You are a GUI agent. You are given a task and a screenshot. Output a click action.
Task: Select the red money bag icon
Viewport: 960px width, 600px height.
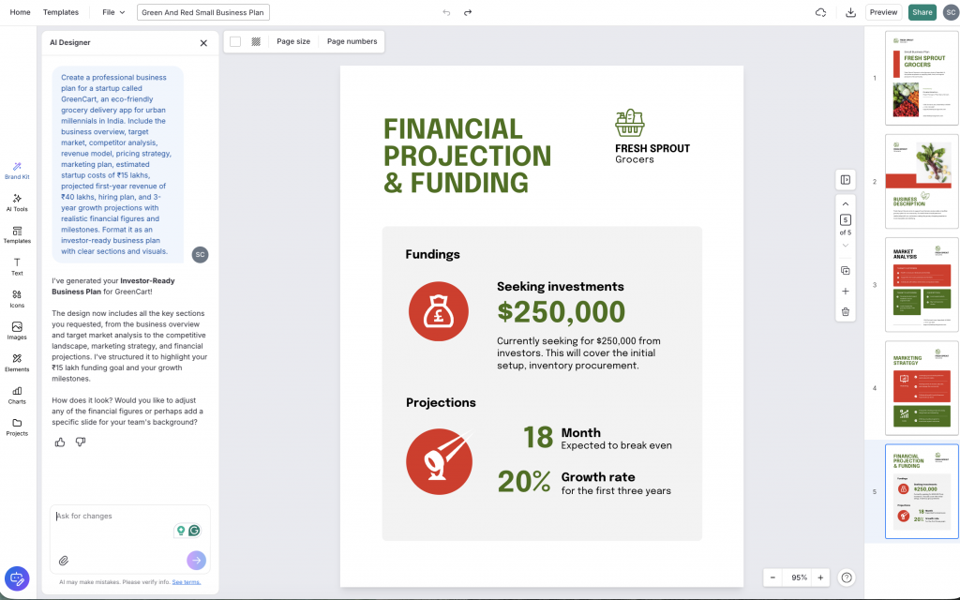pos(439,311)
